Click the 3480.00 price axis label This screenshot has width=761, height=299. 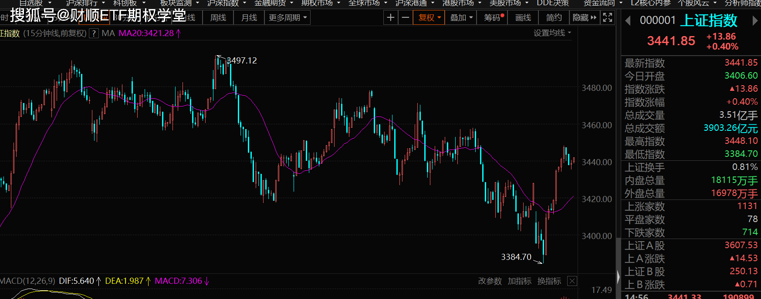[597, 88]
